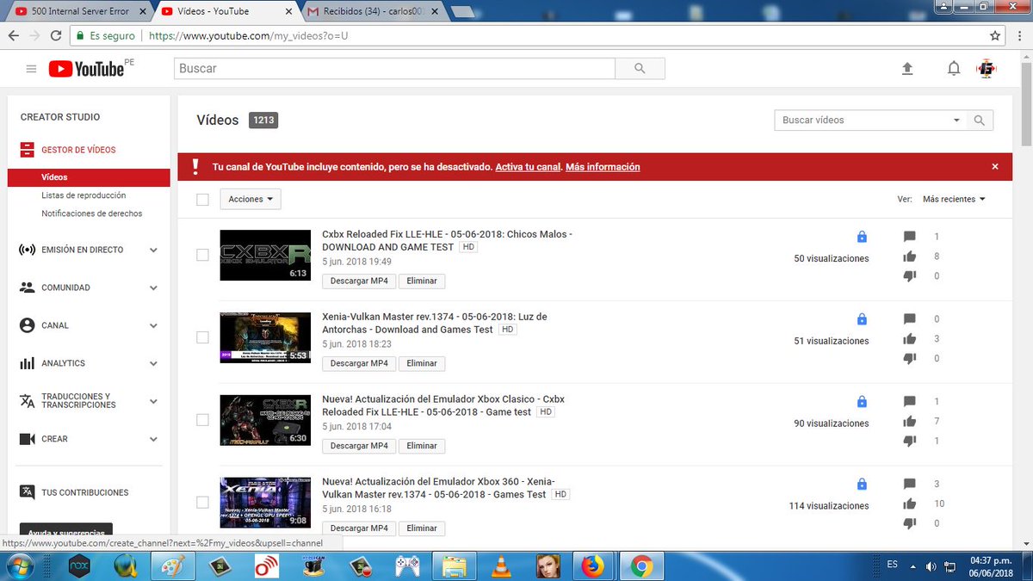This screenshot has width=1033, height=581.
Task: Tick the select-all videos checkbox
Action: coord(202,200)
